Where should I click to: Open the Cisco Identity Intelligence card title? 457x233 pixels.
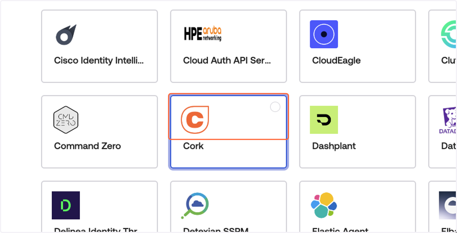tap(99, 60)
